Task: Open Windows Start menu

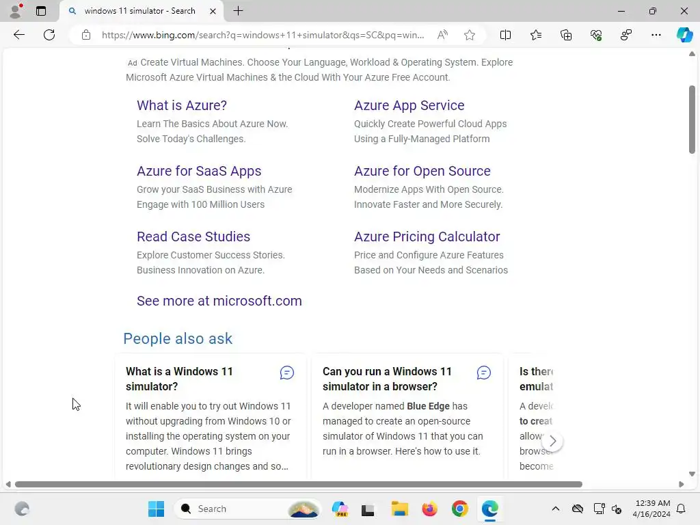Action: [x=156, y=509]
